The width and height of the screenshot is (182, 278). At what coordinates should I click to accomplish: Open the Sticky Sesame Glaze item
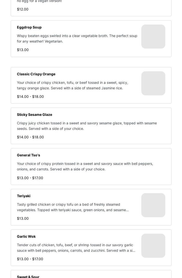[34, 115]
